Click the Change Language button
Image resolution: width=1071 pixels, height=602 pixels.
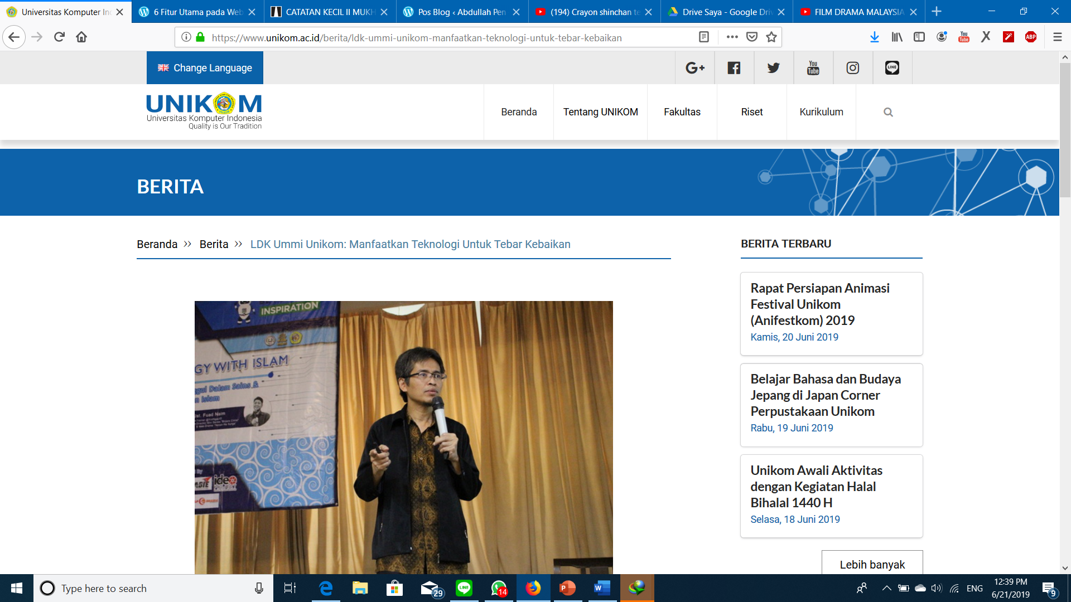[205, 68]
